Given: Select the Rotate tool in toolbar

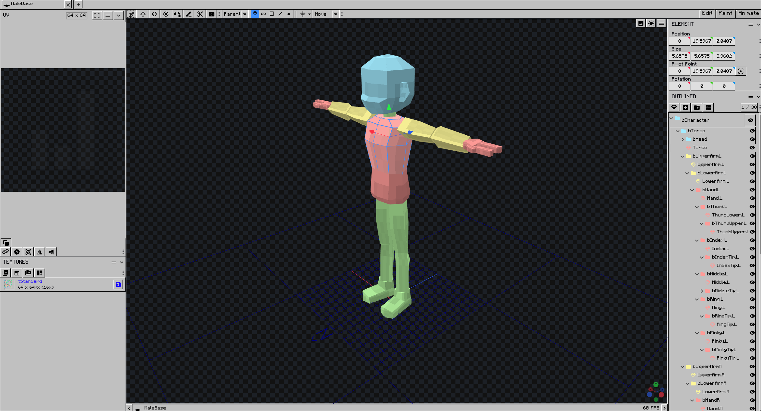Looking at the screenshot, I should (154, 14).
